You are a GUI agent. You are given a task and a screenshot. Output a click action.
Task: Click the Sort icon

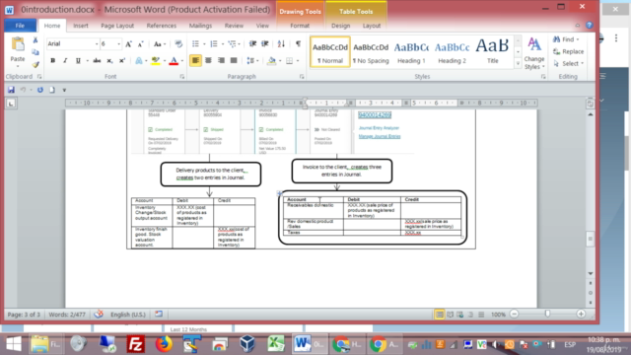pos(281,43)
